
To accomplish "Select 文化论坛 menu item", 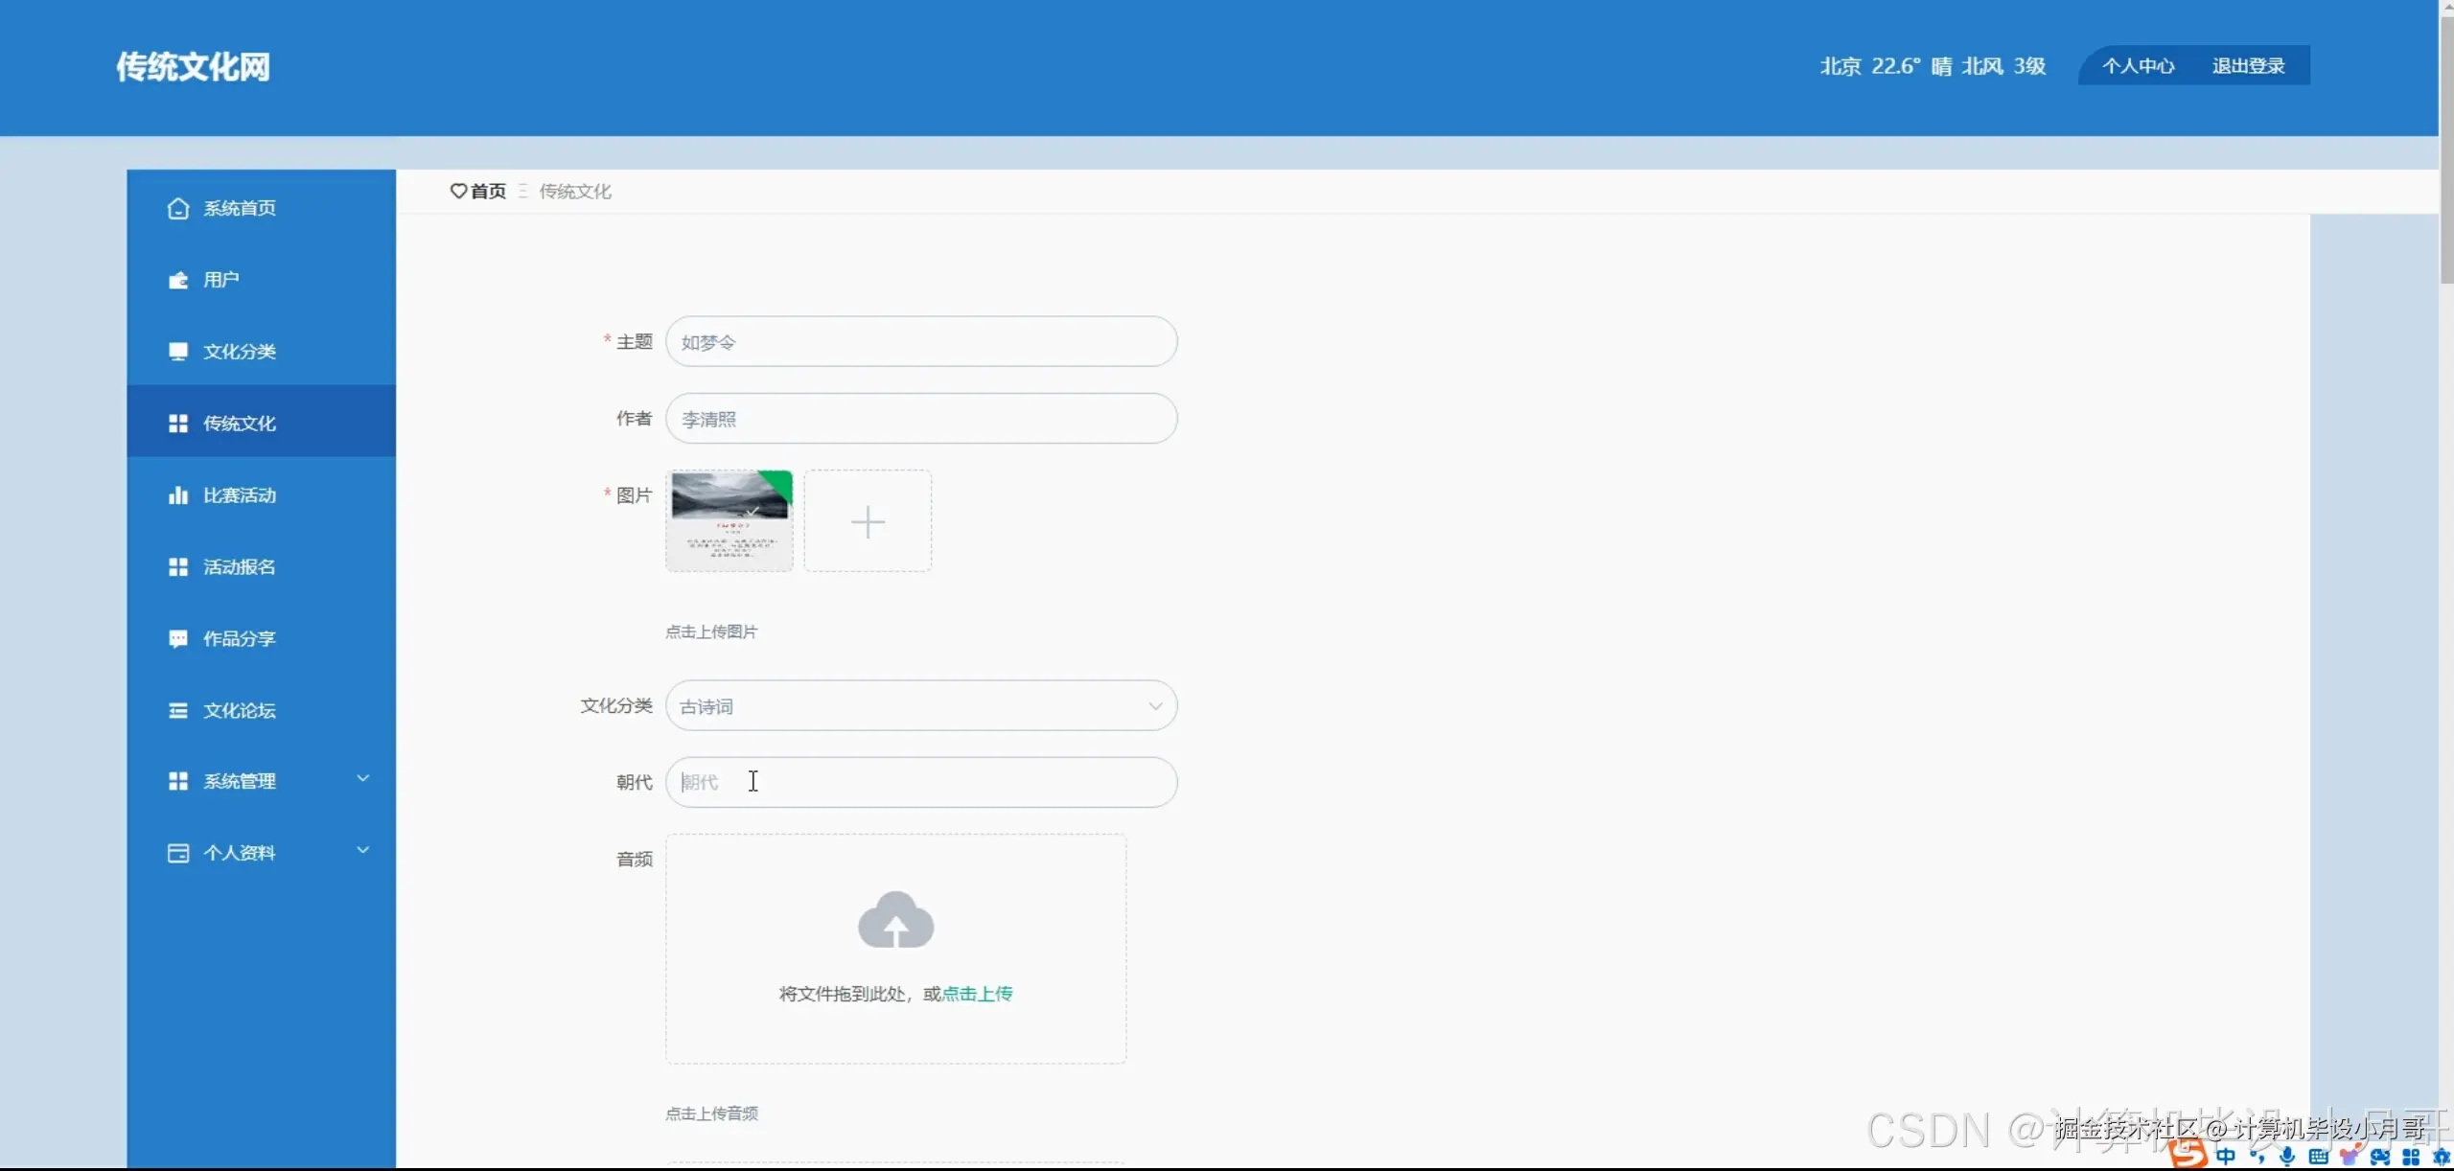I will pyautogui.click(x=261, y=710).
